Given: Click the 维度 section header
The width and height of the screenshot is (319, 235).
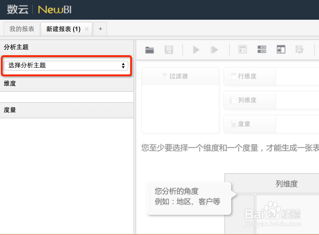Looking at the screenshot, I should coord(67,83).
